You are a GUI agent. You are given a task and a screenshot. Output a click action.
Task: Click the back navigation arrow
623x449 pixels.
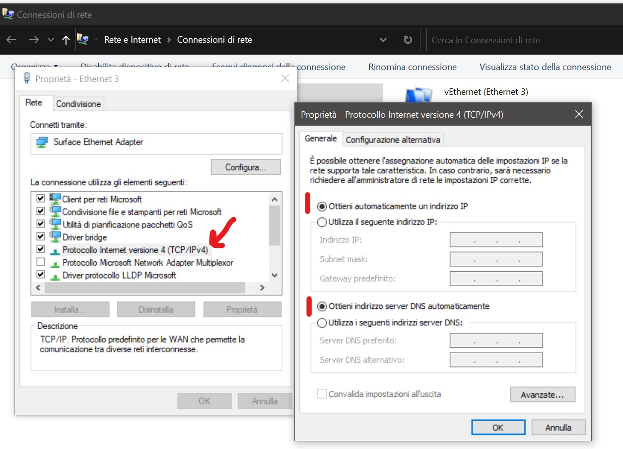(11, 40)
